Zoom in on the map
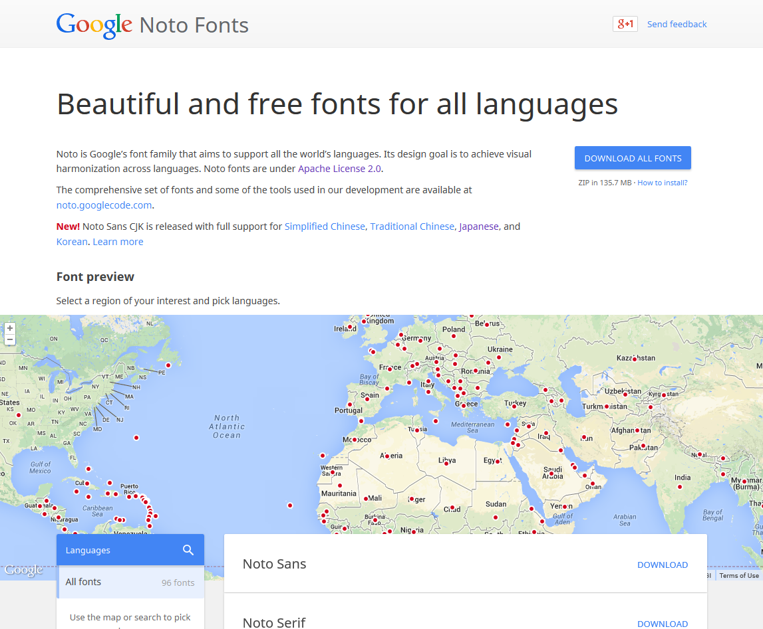The image size is (763, 629). tap(10, 328)
